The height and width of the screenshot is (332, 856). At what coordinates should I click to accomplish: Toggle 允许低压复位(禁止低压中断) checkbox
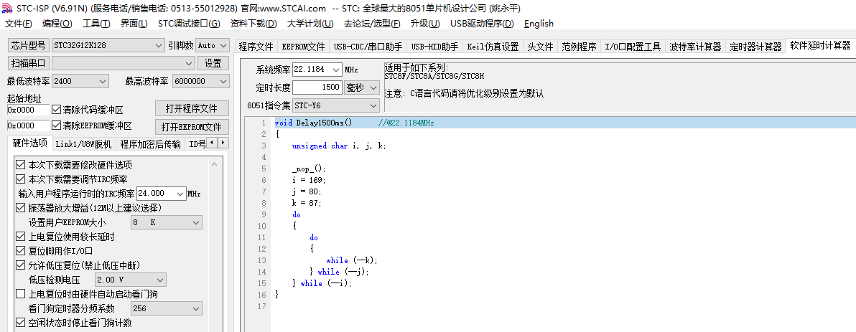[x=20, y=265]
